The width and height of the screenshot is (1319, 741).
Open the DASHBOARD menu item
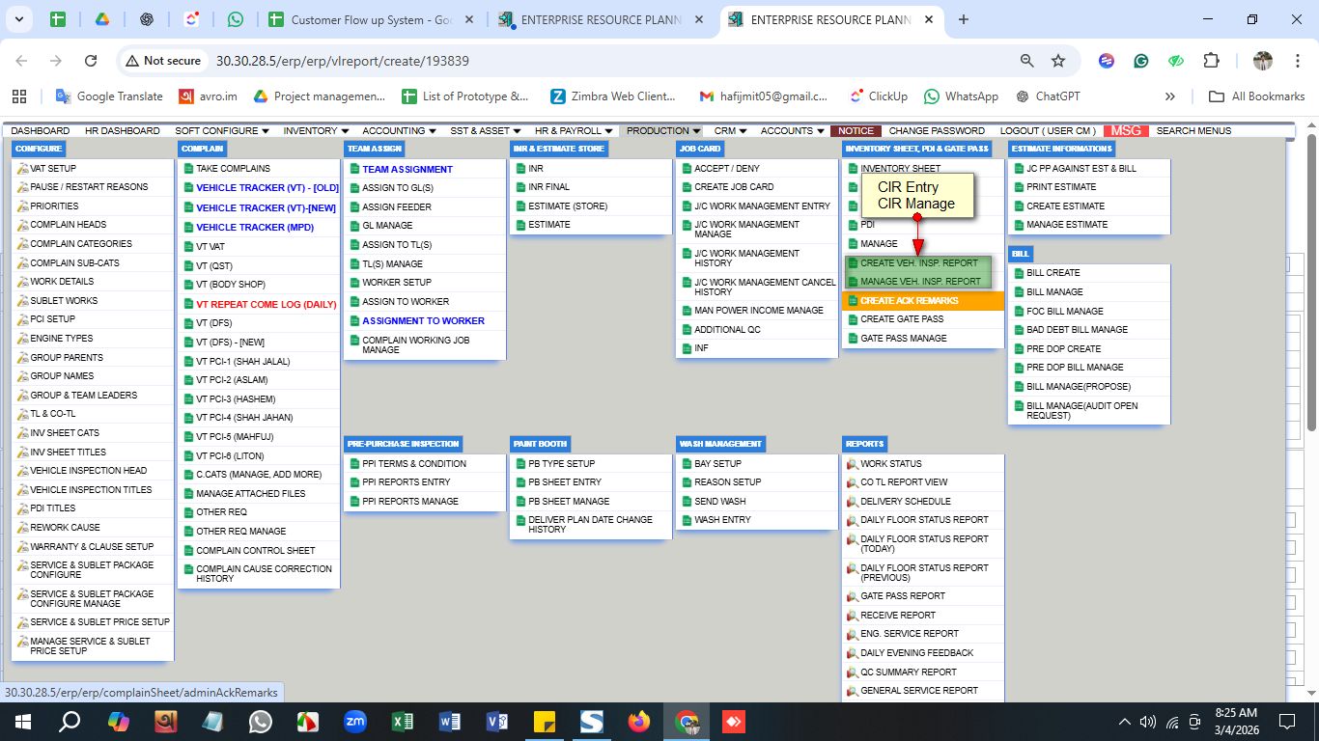point(41,130)
